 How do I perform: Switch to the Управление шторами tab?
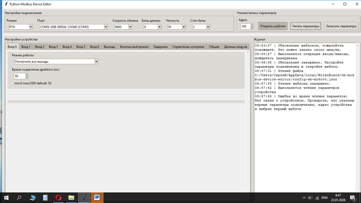point(188,47)
